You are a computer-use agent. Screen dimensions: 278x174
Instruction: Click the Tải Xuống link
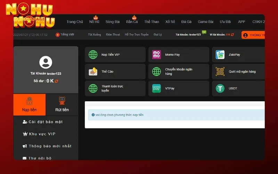click(x=95, y=34)
